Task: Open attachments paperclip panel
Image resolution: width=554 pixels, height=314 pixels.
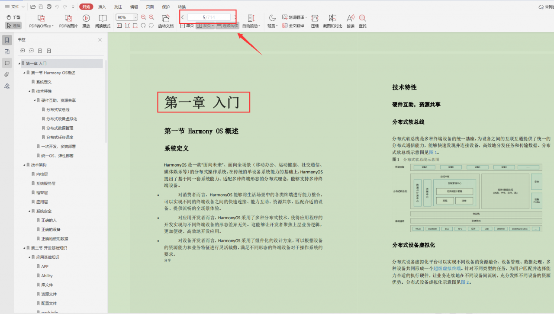Action: [7, 74]
